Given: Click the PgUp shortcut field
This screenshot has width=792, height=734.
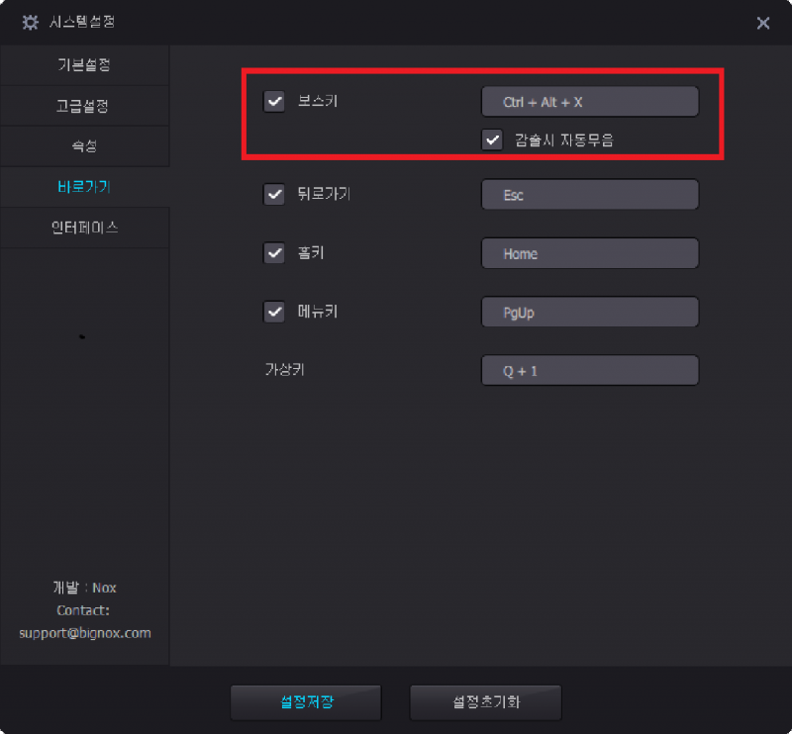Looking at the screenshot, I should pyautogui.click(x=590, y=312).
